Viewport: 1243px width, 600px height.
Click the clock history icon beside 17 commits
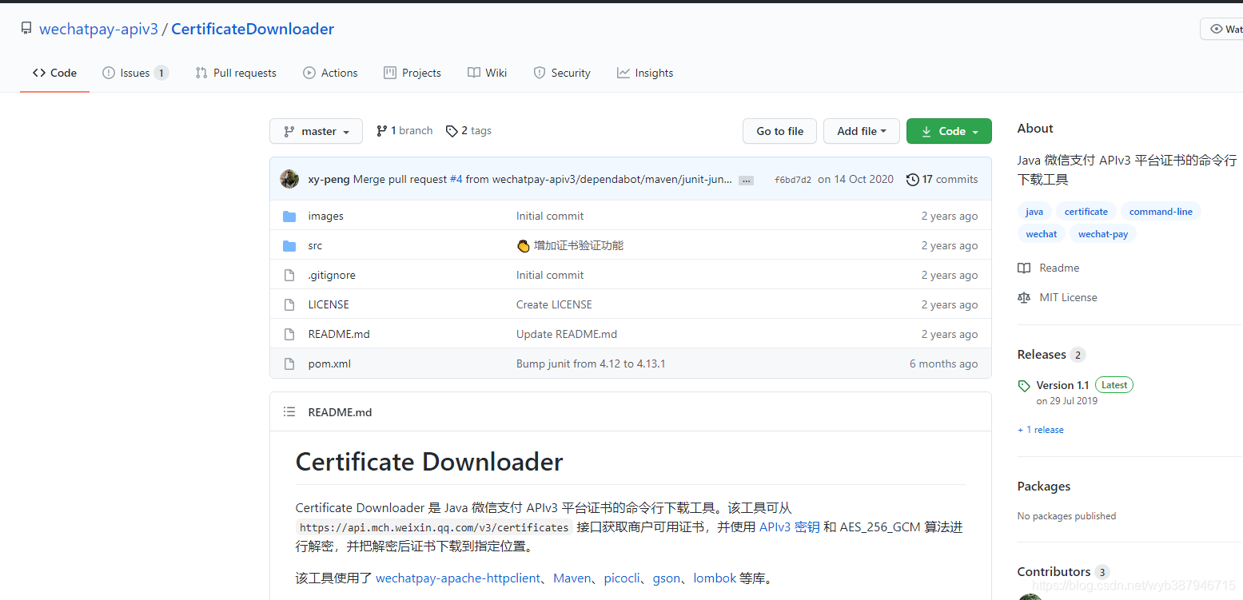click(912, 180)
